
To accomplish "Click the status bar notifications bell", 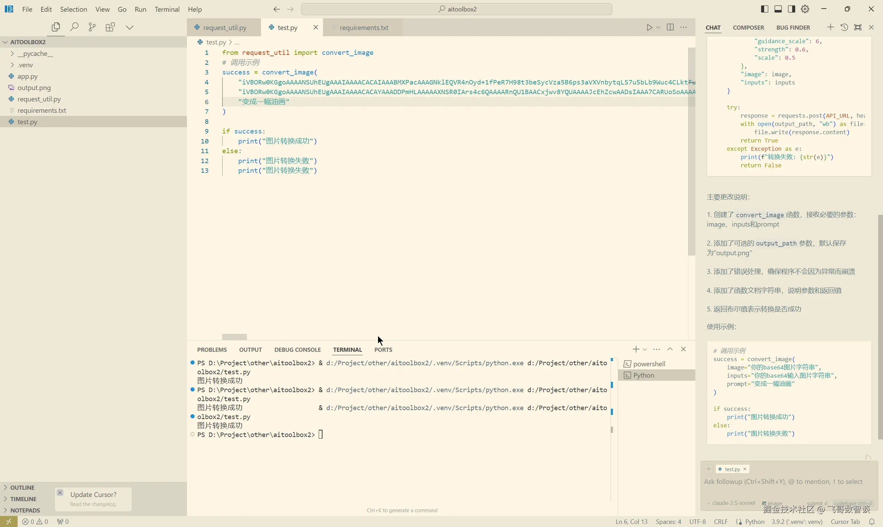I will (872, 522).
